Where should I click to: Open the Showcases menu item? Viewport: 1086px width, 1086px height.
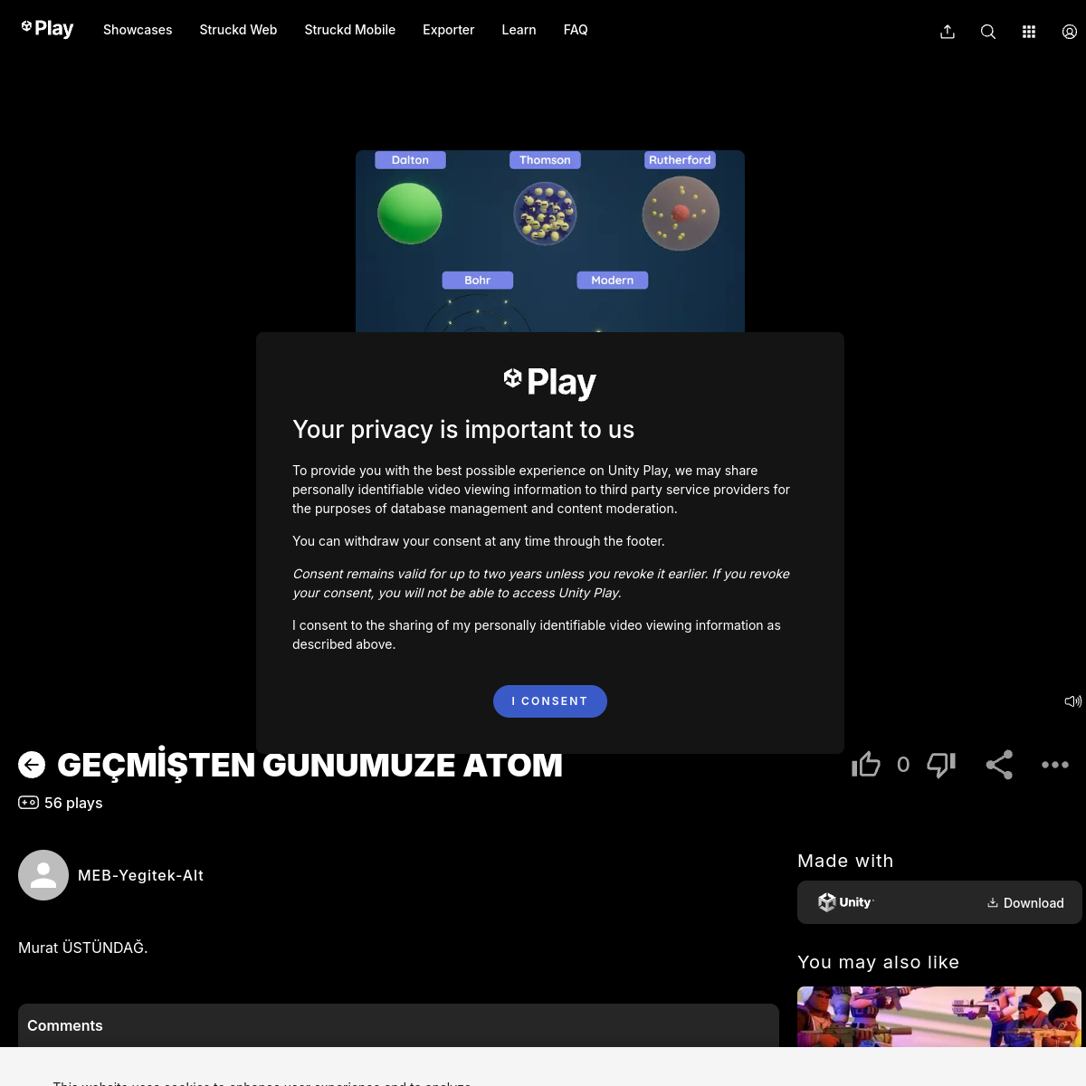click(138, 30)
